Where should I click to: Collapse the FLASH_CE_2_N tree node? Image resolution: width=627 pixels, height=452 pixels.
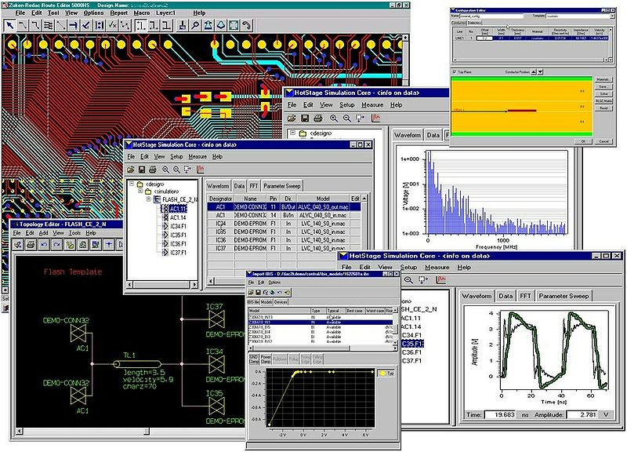coord(147,200)
